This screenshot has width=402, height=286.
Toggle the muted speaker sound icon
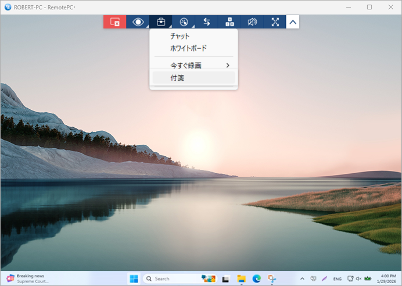point(252,22)
